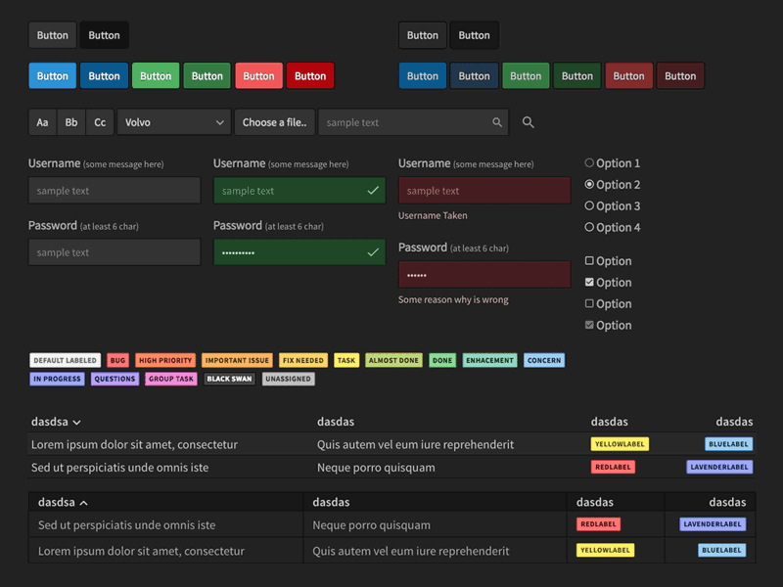
Task: Click the checkmark icon in the green Username field
Action: 373,191
